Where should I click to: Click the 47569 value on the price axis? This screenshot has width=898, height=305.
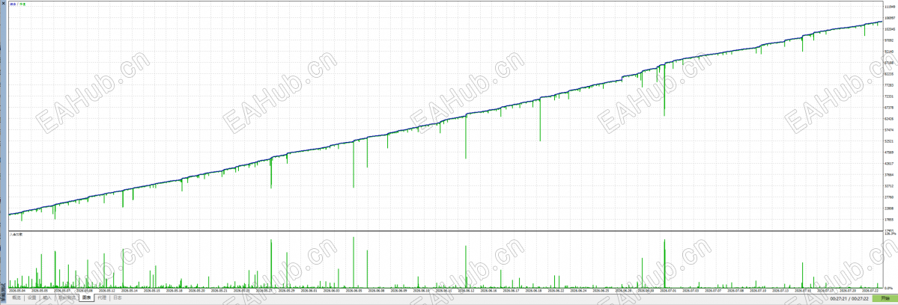coord(889,152)
